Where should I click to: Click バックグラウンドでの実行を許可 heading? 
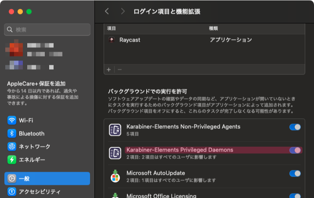tap(148, 92)
